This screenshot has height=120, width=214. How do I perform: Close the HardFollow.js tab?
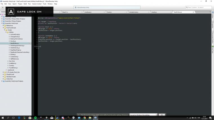click(x=193, y=12)
